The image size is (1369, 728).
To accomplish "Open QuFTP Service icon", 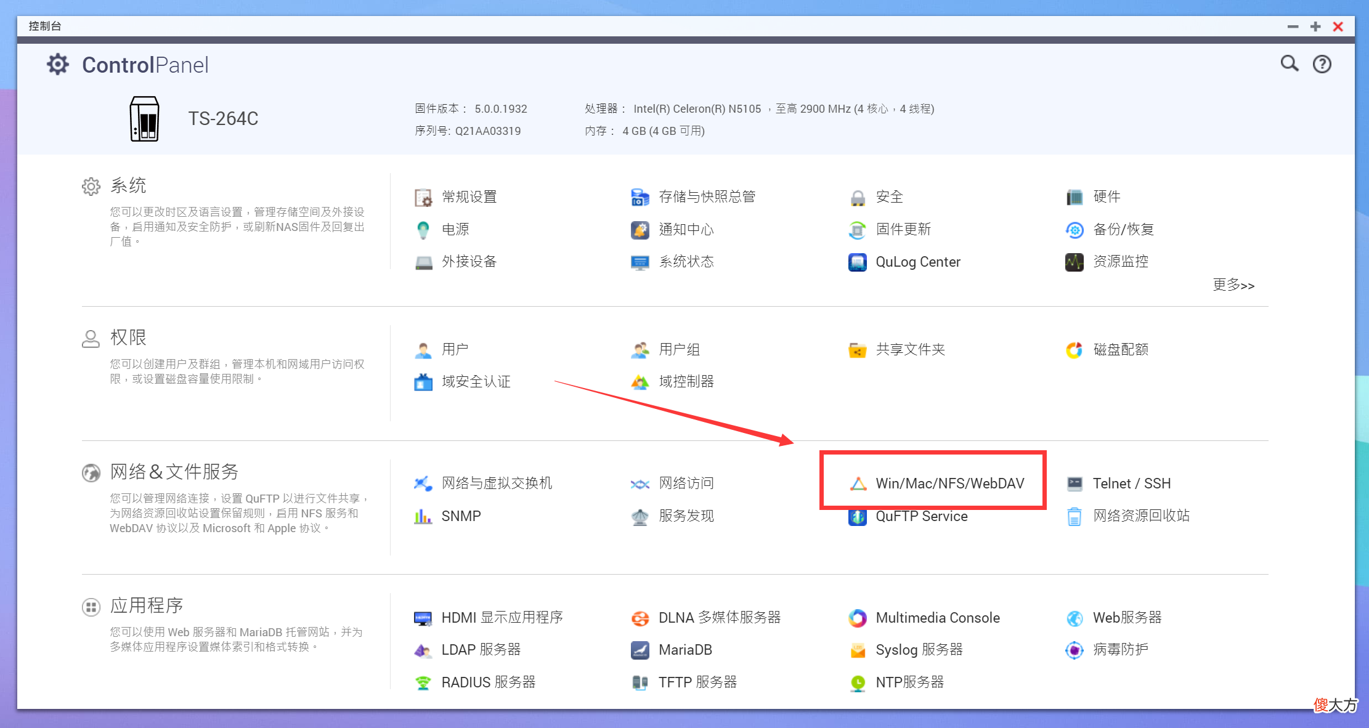I will click(x=858, y=517).
